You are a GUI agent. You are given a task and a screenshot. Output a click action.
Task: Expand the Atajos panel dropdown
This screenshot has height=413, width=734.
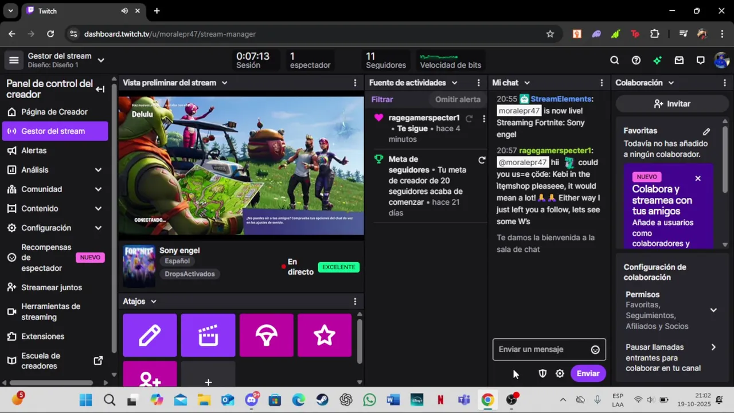click(x=153, y=301)
